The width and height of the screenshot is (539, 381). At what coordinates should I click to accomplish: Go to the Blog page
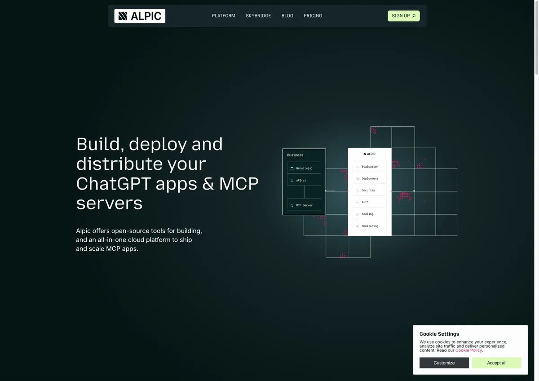287,16
